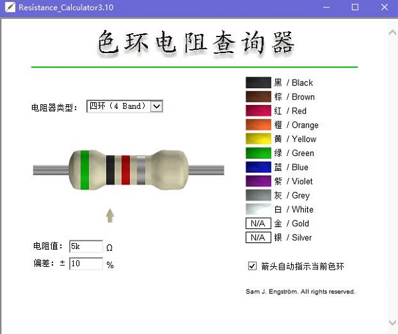
Task: Click the 绿 / Green label text
Action: point(294,153)
